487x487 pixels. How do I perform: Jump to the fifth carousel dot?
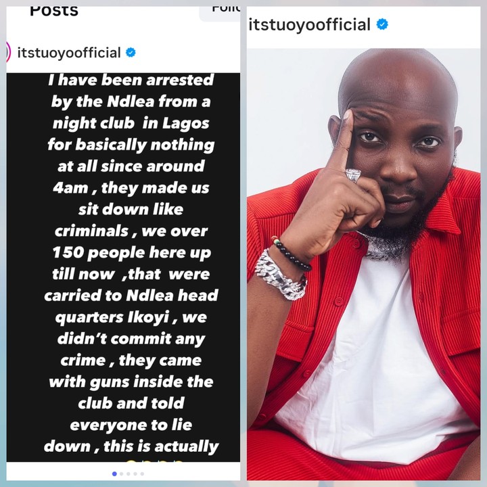[x=142, y=473]
